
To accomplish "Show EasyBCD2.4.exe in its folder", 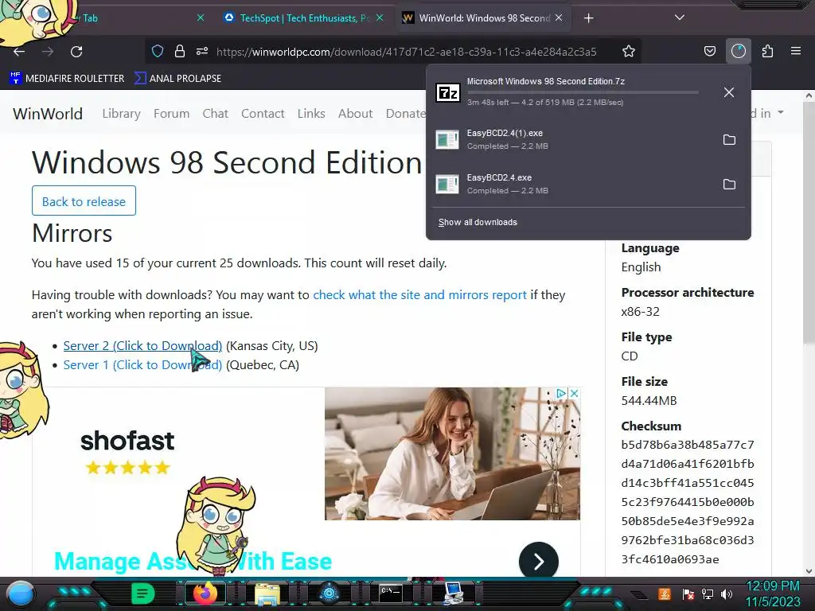I will pyautogui.click(x=729, y=185).
